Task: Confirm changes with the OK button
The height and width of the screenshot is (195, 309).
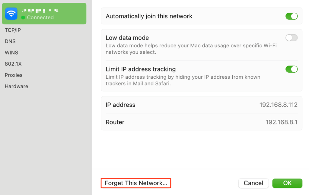Action: tap(287, 183)
